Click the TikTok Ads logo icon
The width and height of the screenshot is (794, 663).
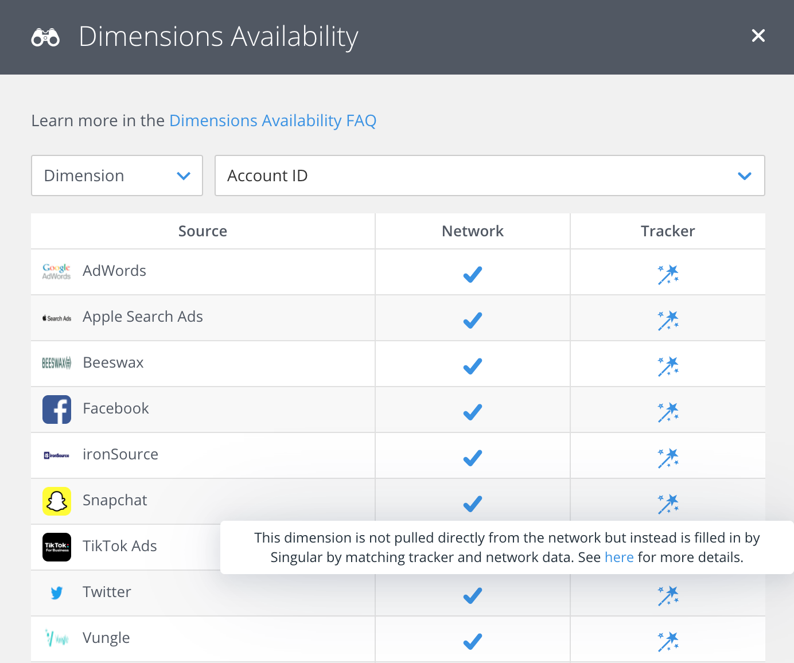(x=56, y=547)
